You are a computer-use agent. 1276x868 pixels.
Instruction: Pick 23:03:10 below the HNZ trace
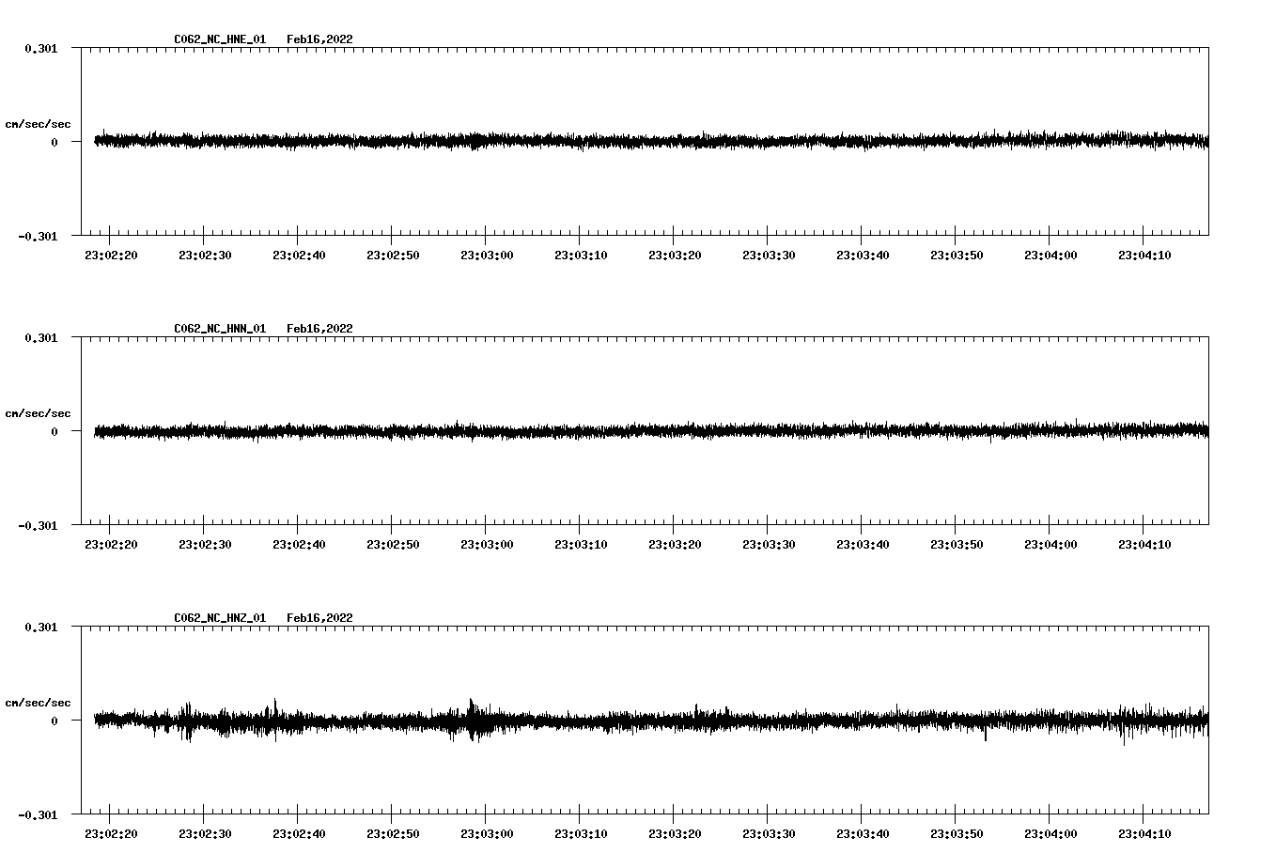coord(581,833)
